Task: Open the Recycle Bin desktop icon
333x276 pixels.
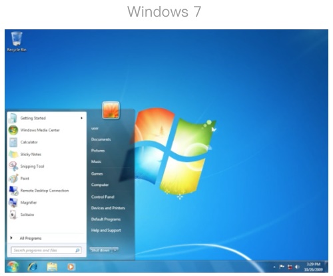Action: [17, 41]
